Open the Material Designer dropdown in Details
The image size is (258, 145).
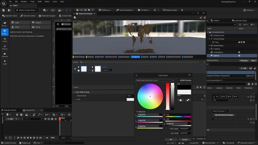(x=220, y=111)
